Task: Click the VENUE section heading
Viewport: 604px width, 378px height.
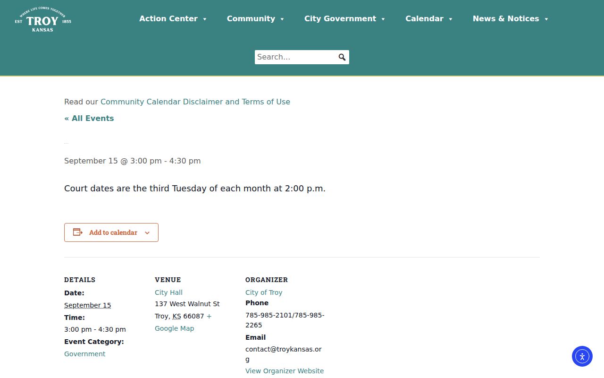Action: pyautogui.click(x=168, y=280)
